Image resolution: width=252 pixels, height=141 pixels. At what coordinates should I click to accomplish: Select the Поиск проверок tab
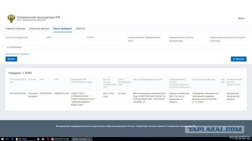pyautogui.click(x=62, y=29)
